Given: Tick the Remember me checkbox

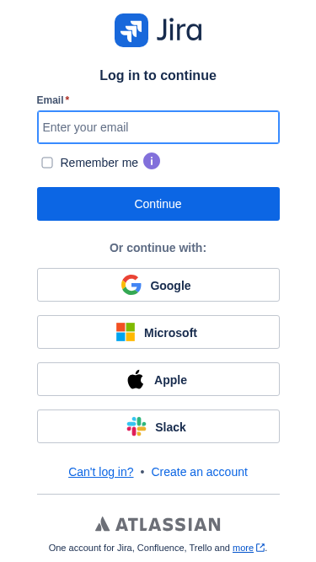Looking at the screenshot, I should (47, 163).
